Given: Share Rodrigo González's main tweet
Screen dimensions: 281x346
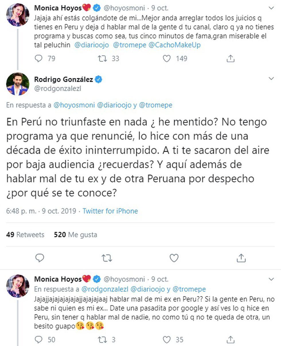Looking at the screenshot, I should point(241,258).
